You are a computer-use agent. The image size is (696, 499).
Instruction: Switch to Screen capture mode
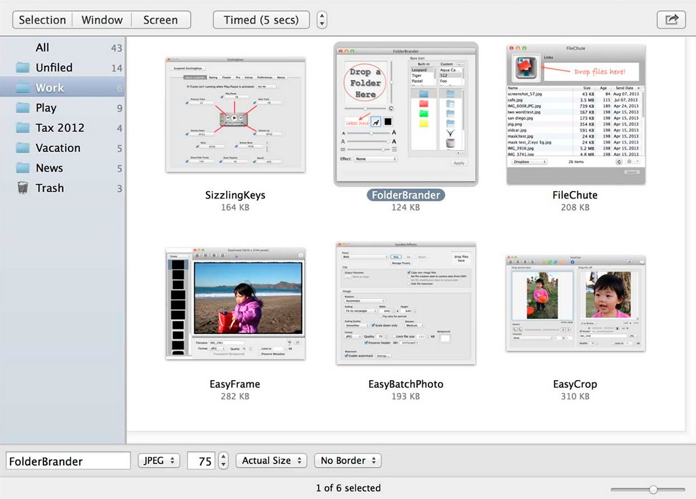[161, 20]
